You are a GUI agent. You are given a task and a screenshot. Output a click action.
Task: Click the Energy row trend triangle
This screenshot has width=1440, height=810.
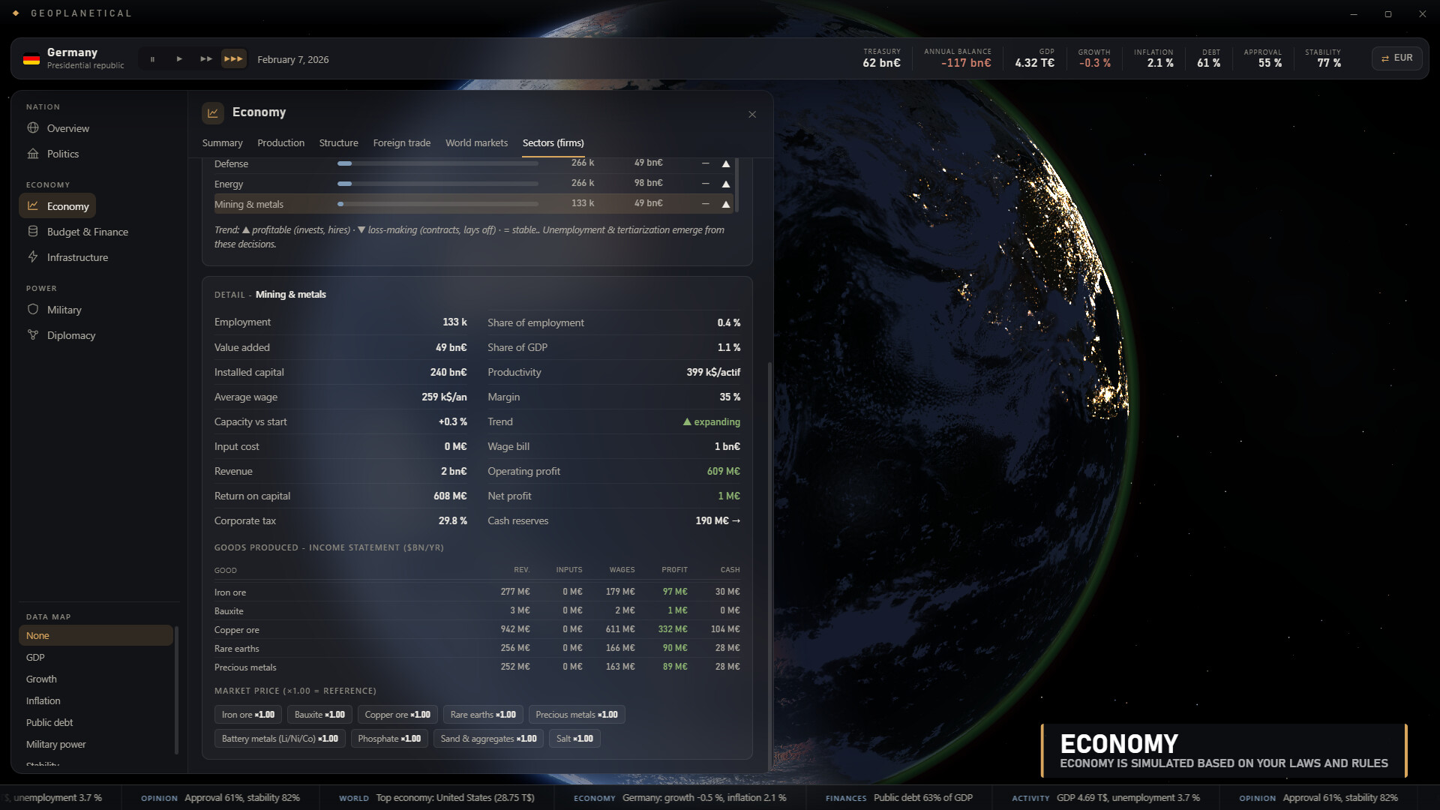(725, 184)
